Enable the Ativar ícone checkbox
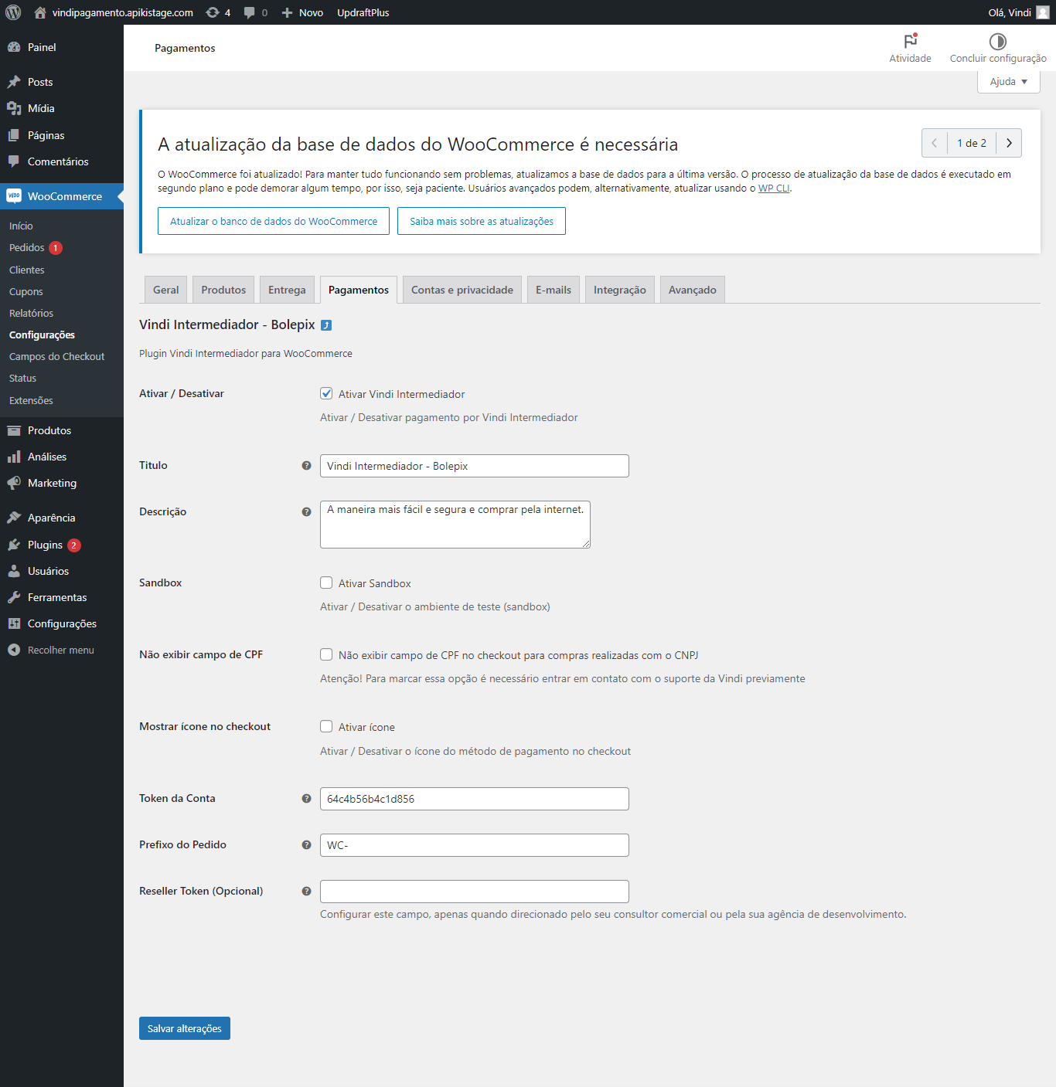1056x1087 pixels. click(x=326, y=726)
